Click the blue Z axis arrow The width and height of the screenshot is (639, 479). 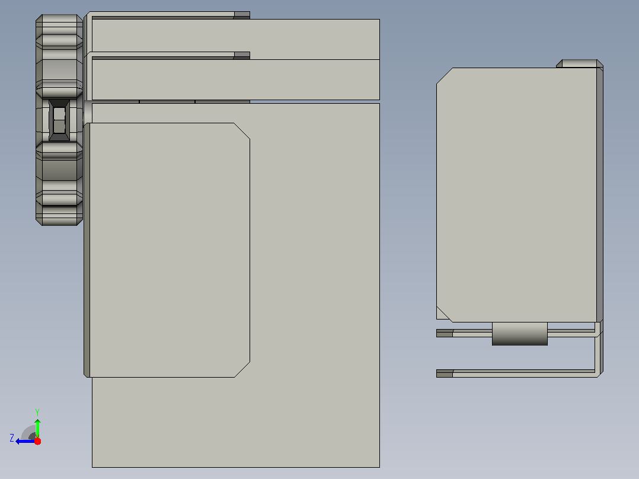pyautogui.click(x=24, y=442)
